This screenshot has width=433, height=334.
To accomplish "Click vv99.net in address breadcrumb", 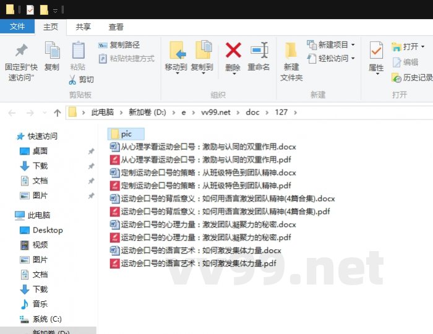I will click(216, 113).
